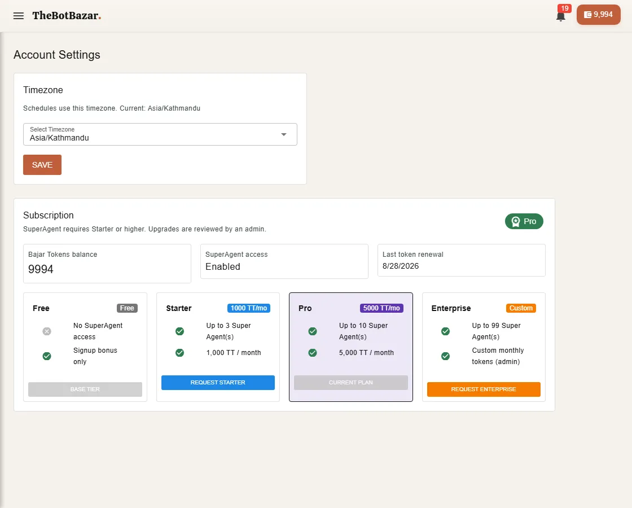Click the Last token renewal date 8/28/2026

[401, 266]
